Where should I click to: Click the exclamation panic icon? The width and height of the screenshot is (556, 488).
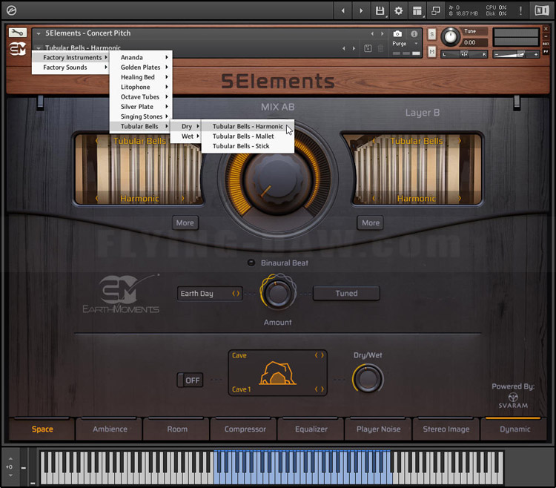520,10
